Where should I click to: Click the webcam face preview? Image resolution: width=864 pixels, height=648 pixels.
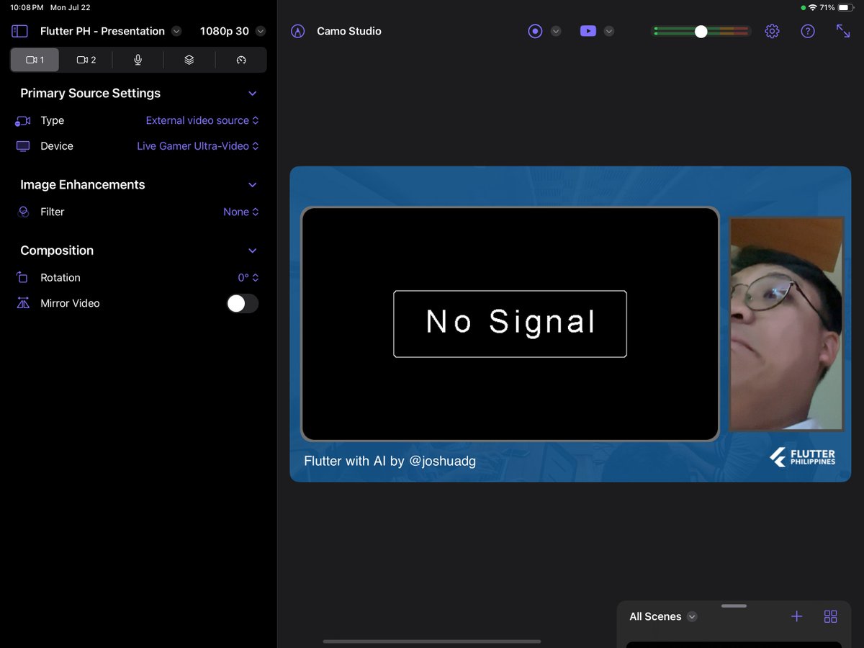[786, 324]
